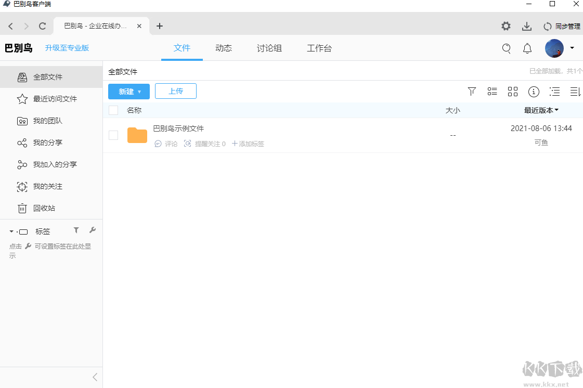Image resolution: width=583 pixels, height=388 pixels.
Task: Check the checkbox next to 巴别鸟示例文件
Action: tap(113, 135)
